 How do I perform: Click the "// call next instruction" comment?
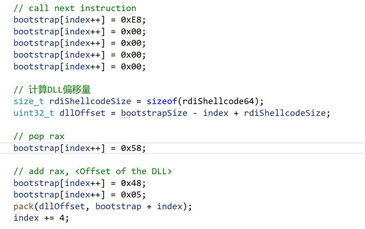(75, 8)
